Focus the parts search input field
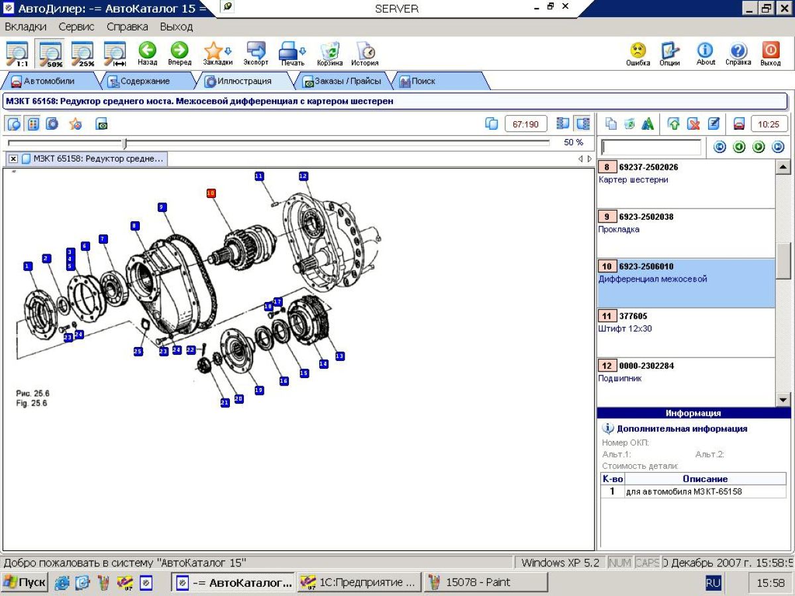The height and width of the screenshot is (596, 795). (x=651, y=147)
